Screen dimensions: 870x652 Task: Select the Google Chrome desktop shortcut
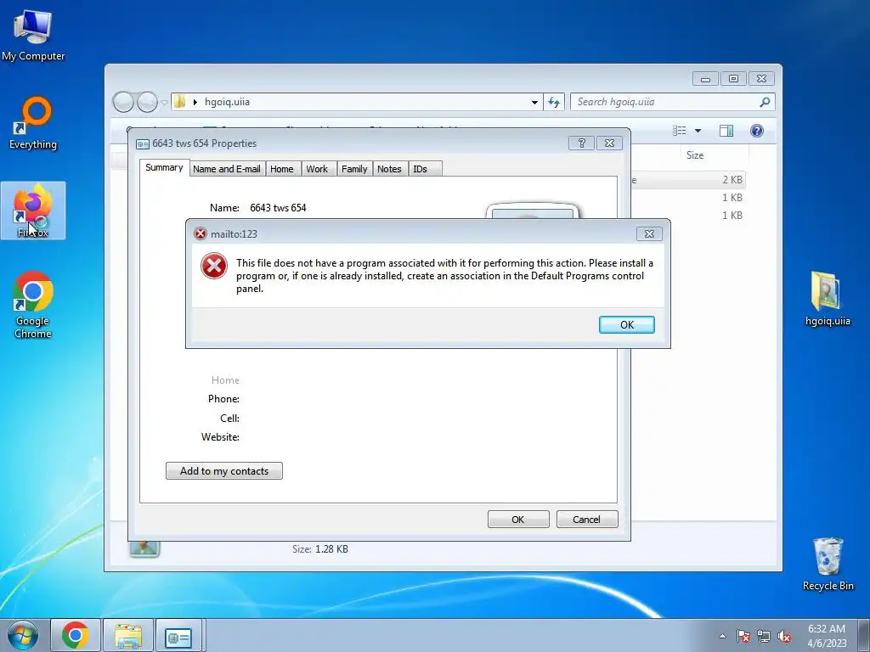point(33,305)
